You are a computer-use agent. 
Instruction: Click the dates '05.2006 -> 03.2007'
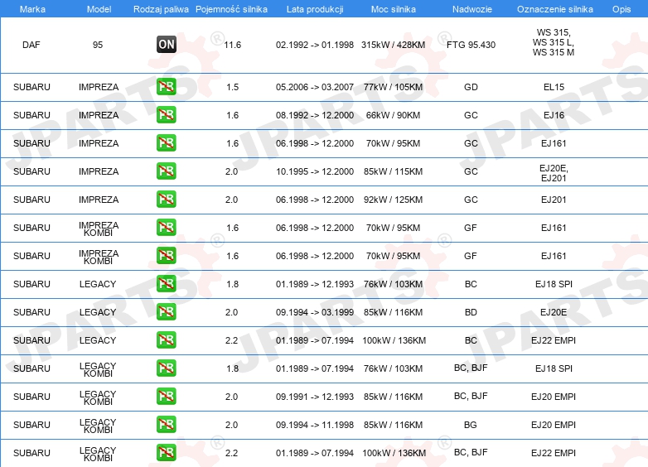click(x=315, y=87)
